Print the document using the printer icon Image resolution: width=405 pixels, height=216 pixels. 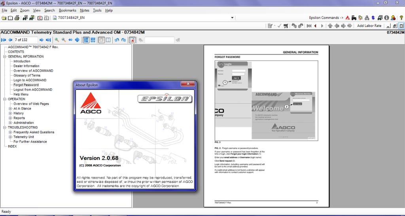point(17,18)
